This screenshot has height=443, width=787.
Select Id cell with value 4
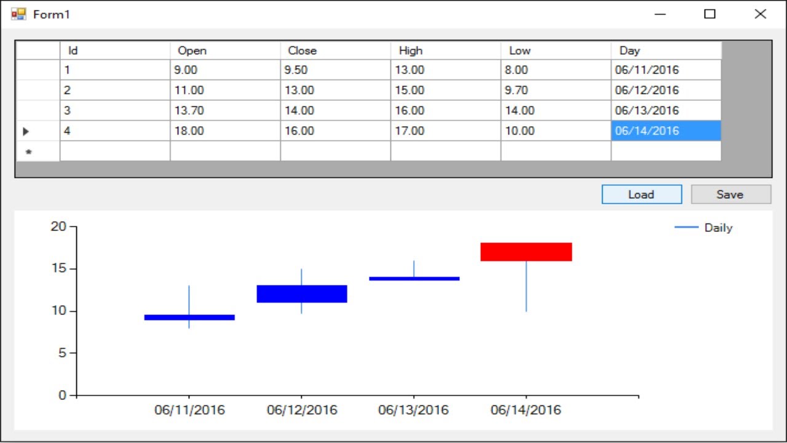click(115, 131)
